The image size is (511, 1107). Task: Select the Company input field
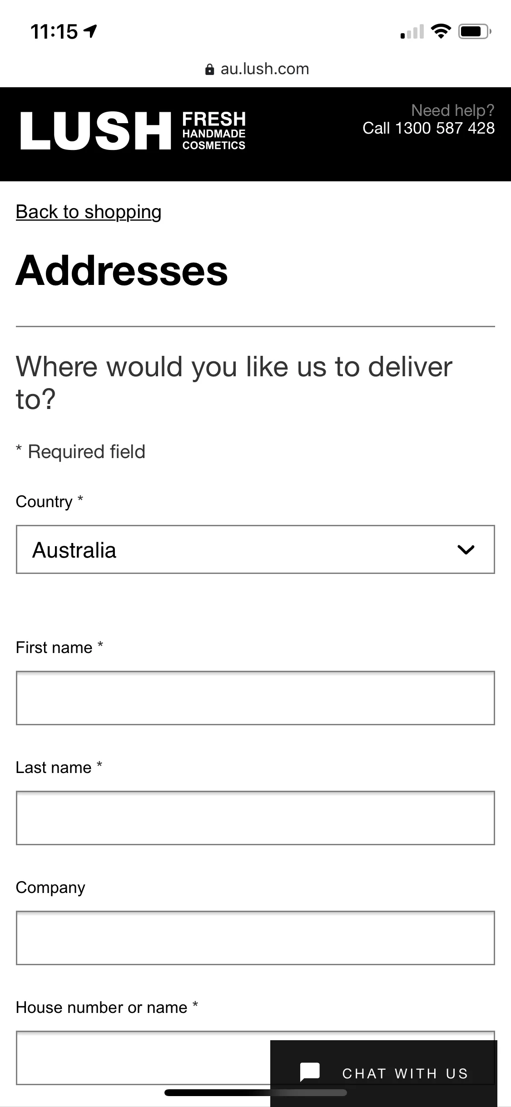pos(255,937)
